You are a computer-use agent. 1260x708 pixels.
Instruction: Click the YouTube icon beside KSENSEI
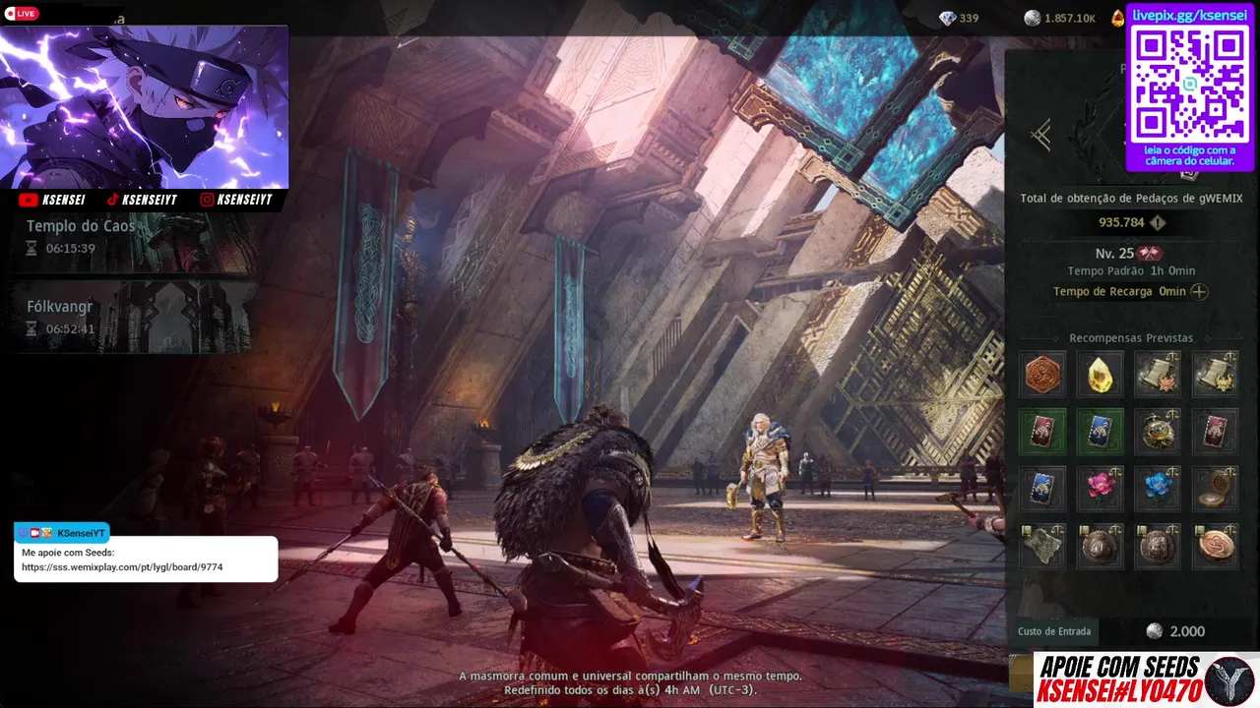[x=28, y=200]
